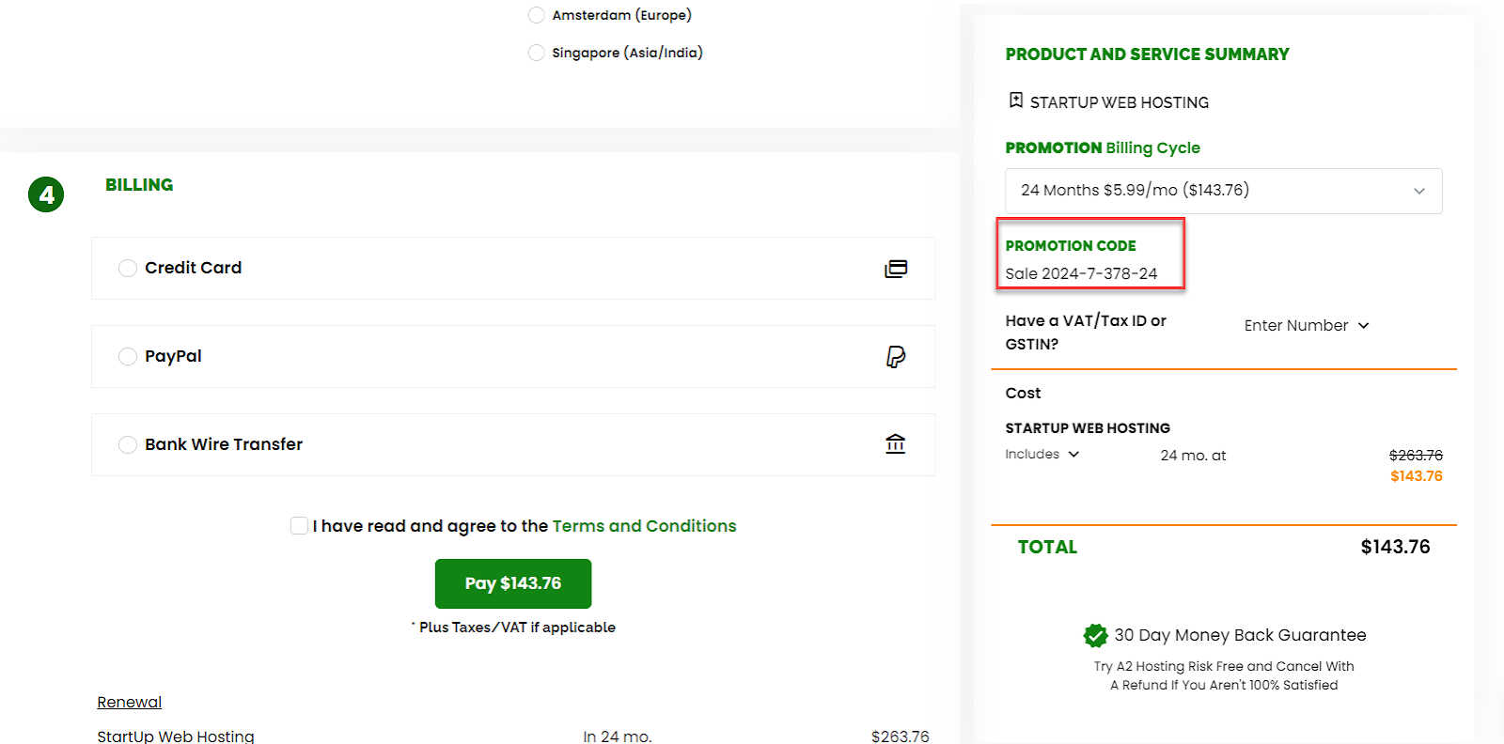
Task: Click the Have a VAT/Tax ID or GSTIN label
Action: pos(1086,333)
